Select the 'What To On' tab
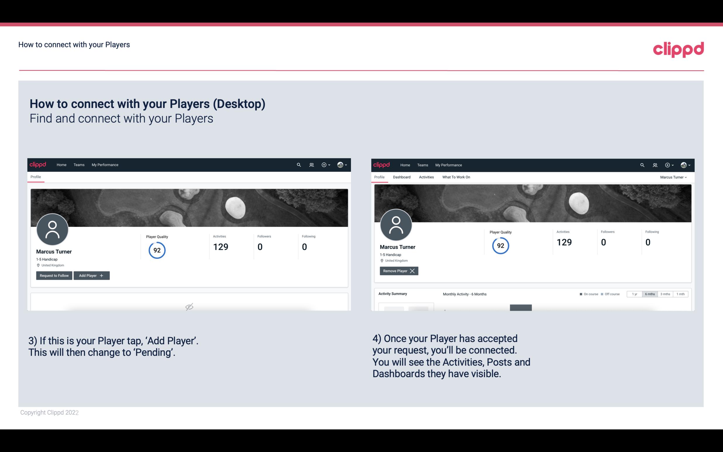 pos(456,176)
